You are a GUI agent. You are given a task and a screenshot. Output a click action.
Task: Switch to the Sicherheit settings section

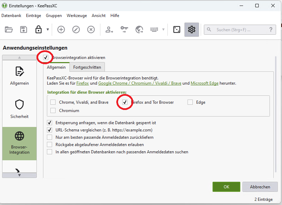[19, 108]
